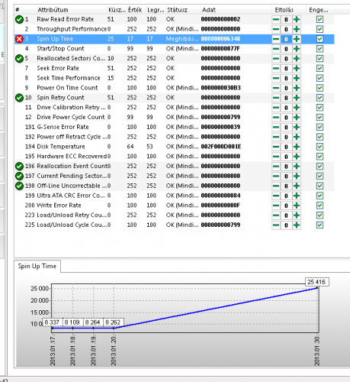Screen dimensions: 350x382
Task: Click plus offset for Hardware ECC Recovered
Action: coord(297,157)
